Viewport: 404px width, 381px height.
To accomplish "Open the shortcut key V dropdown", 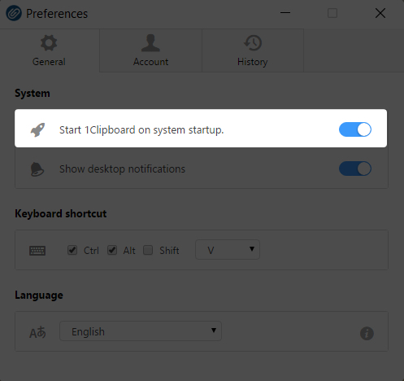I will 228,250.
